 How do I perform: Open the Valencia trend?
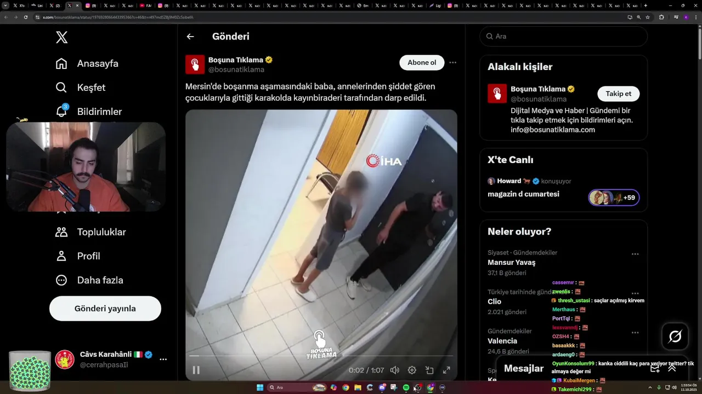[x=502, y=341]
